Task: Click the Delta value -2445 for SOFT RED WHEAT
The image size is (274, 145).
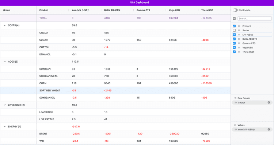Action: point(108,90)
